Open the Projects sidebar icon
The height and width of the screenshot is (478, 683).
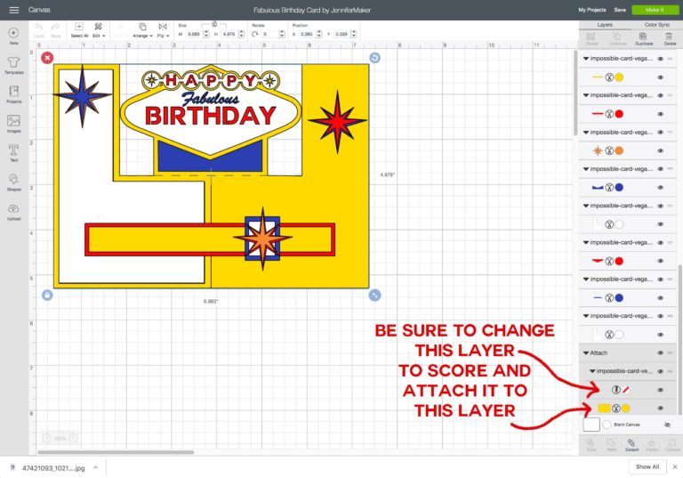click(13, 93)
